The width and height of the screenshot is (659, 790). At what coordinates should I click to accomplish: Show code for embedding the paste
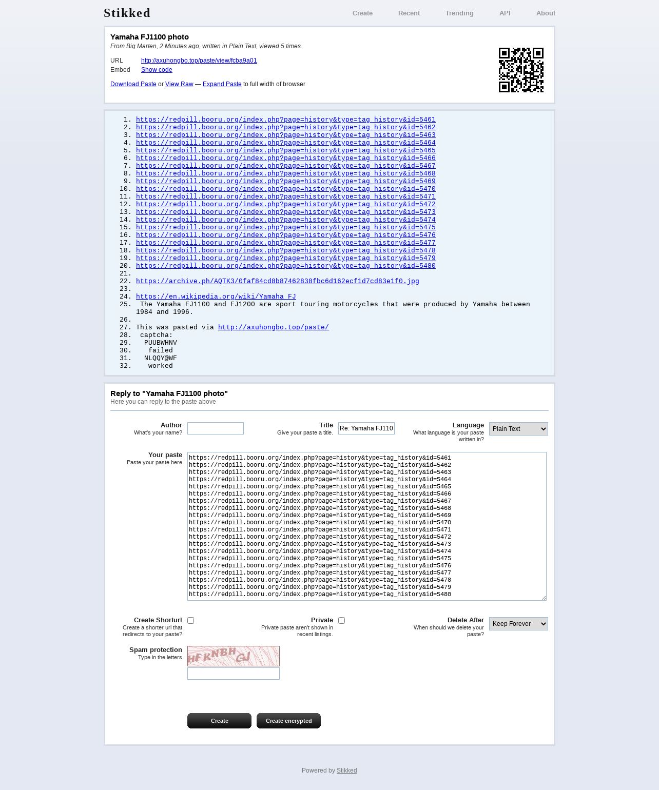[157, 70]
